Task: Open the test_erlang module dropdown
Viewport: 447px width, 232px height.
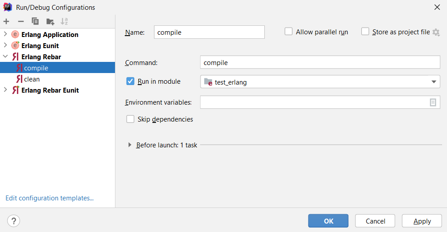Action: pyautogui.click(x=320, y=82)
